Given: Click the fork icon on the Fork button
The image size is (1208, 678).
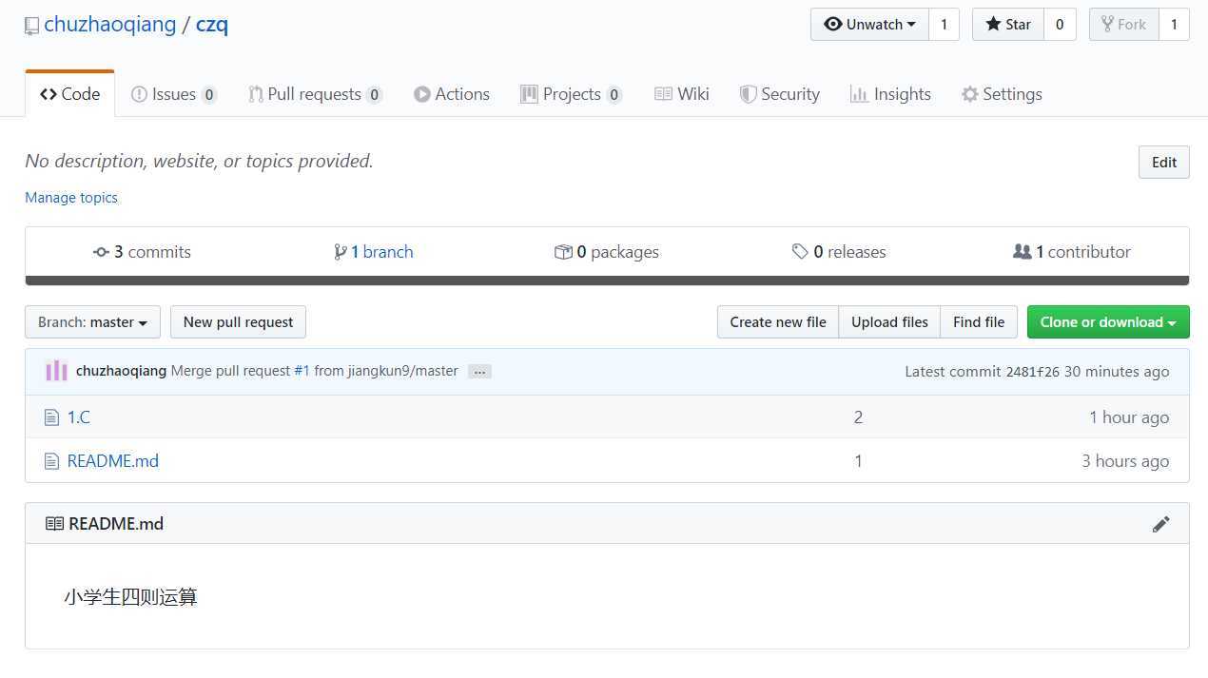Looking at the screenshot, I should 1107,25.
